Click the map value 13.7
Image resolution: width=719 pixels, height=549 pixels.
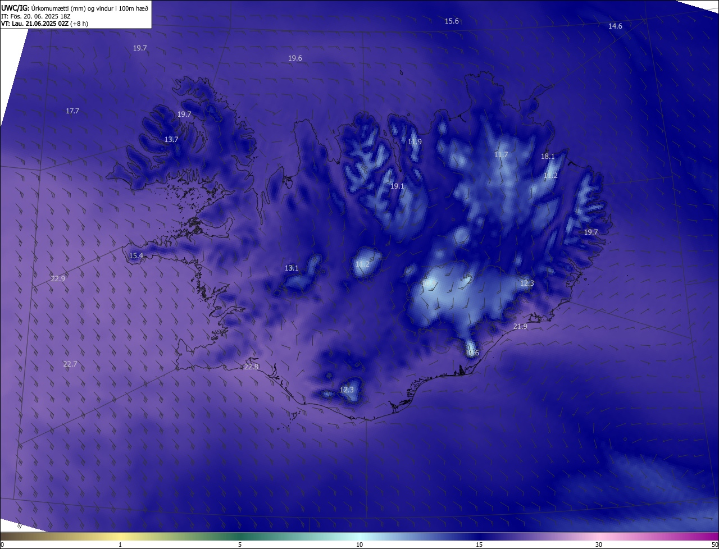click(x=171, y=139)
